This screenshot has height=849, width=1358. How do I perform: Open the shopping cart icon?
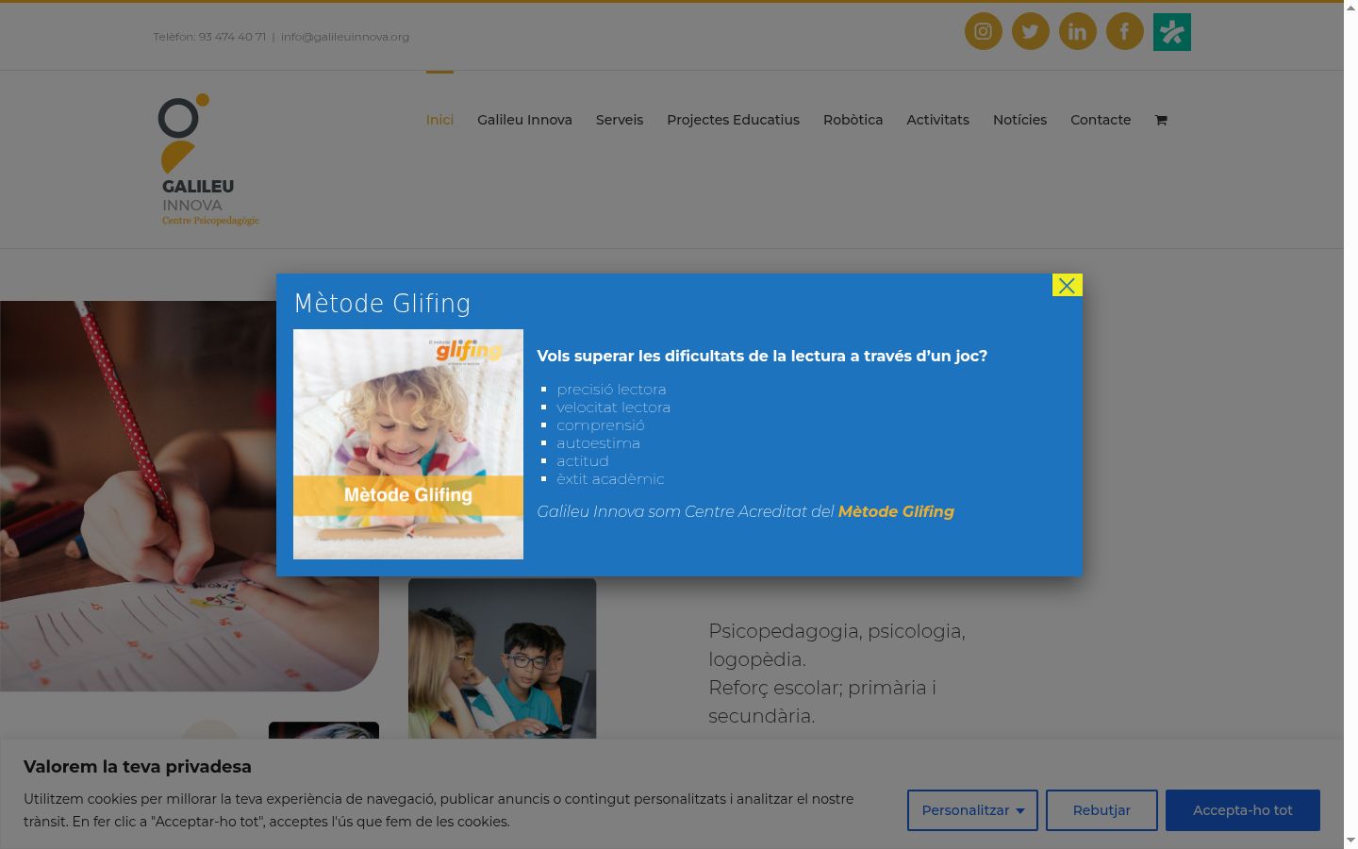click(1161, 120)
